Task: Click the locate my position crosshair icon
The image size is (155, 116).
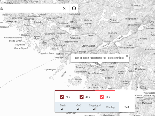Action: pos(74,9)
